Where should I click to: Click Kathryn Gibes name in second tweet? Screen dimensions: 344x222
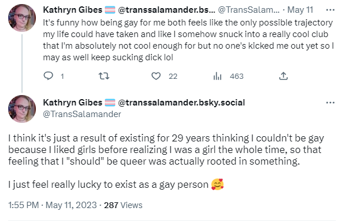[72, 103]
